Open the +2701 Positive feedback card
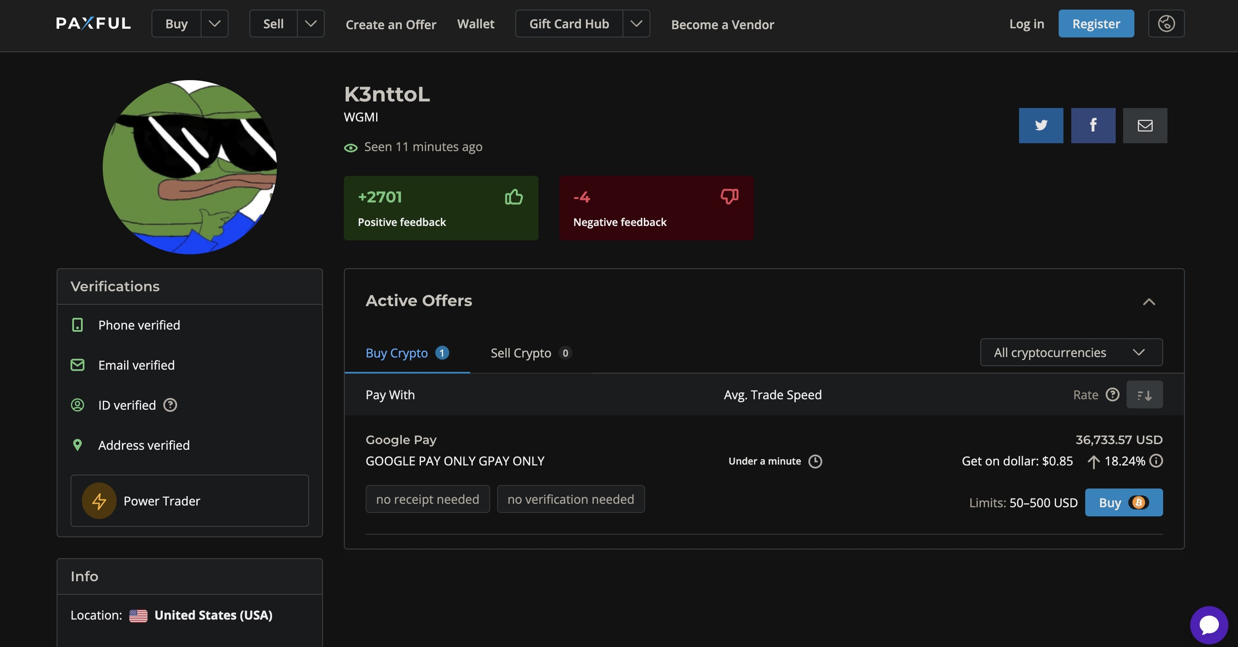Image resolution: width=1238 pixels, height=647 pixels. click(441, 208)
